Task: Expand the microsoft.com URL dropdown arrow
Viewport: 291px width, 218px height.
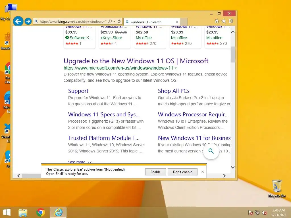Action: click(x=176, y=68)
